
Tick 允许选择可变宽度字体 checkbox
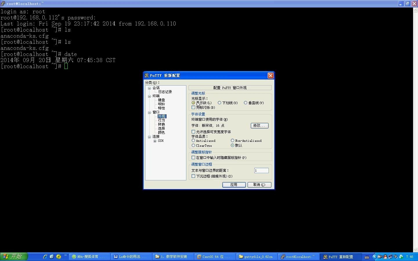193,132
